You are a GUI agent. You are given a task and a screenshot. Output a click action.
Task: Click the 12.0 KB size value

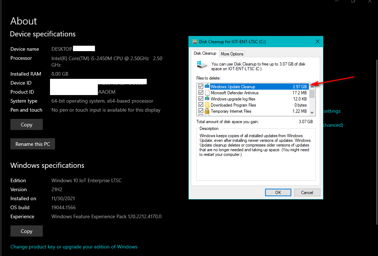[x=300, y=99]
